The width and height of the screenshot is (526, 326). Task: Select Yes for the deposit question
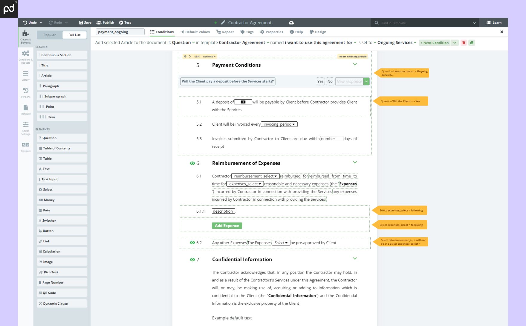coord(320,81)
